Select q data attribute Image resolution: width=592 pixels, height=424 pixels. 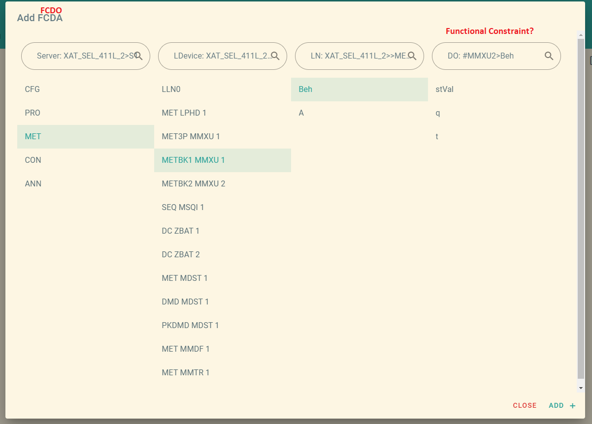coord(496,113)
